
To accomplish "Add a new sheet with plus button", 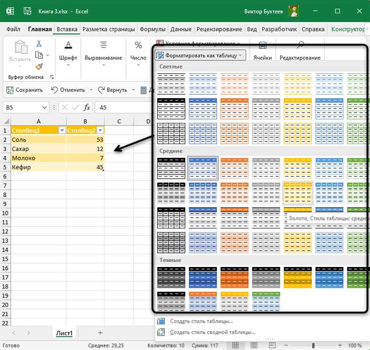I will coord(100,333).
